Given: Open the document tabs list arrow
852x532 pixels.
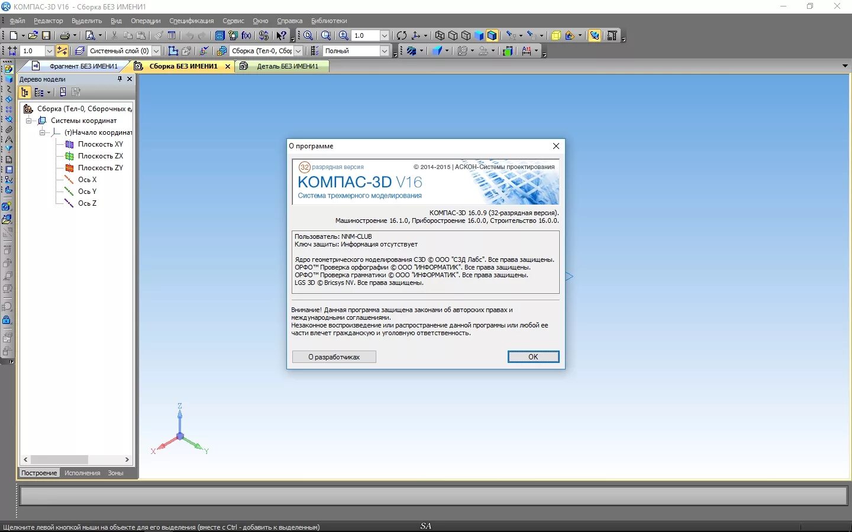Looking at the screenshot, I should coord(845,66).
